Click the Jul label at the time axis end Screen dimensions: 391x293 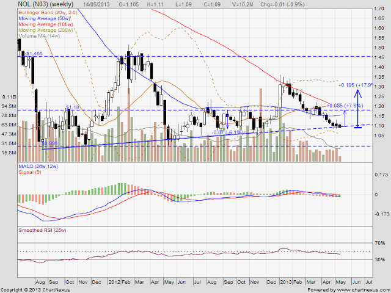(369, 282)
